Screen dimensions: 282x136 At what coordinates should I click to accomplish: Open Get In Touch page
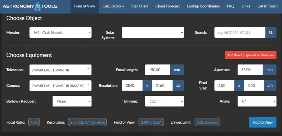click(268, 6)
